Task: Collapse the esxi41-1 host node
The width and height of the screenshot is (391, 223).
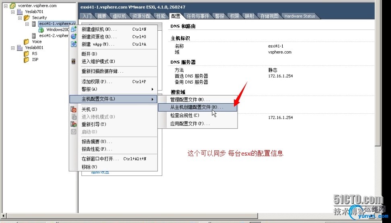Action: [27, 24]
